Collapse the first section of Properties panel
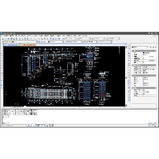This screenshot has height=159, width=159. [x=155, y=51]
